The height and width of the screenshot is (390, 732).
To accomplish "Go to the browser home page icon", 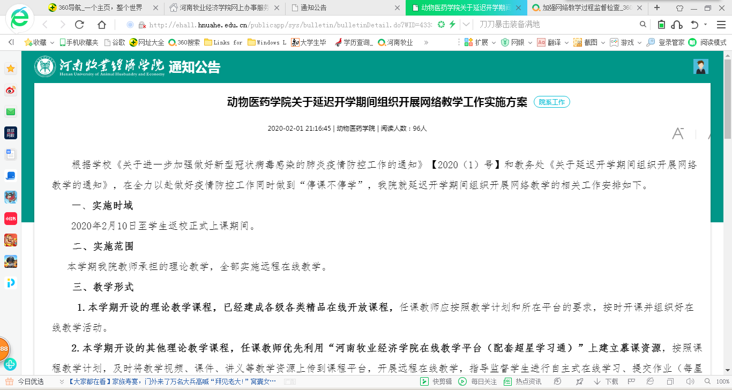I will click(x=102, y=25).
